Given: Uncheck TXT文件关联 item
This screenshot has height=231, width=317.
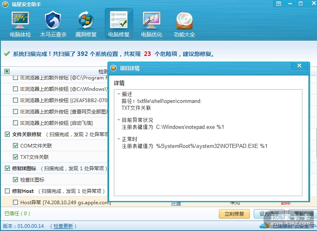Looking at the screenshot, I should tap(15, 157).
